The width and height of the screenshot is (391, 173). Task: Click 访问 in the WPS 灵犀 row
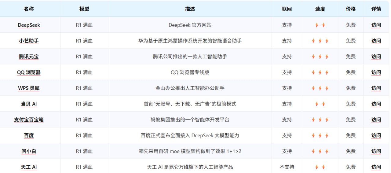click(x=376, y=88)
